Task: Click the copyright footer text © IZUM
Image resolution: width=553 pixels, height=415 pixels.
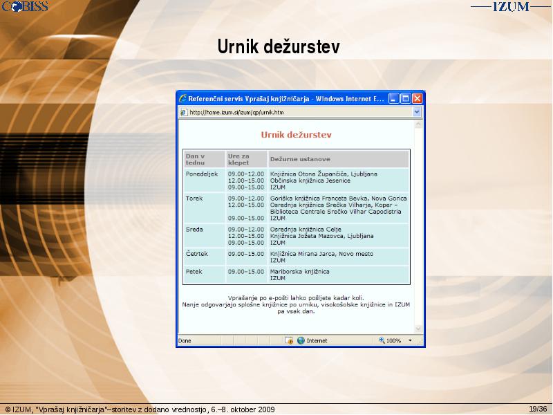Action: 140,409
